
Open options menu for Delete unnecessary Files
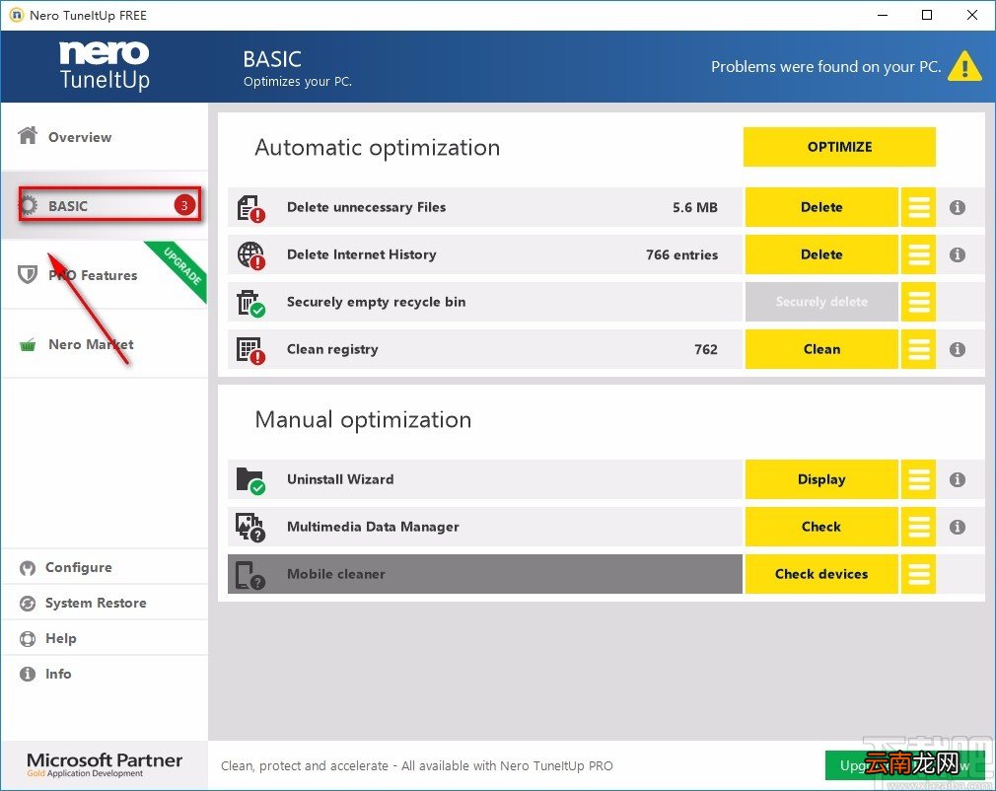[918, 207]
